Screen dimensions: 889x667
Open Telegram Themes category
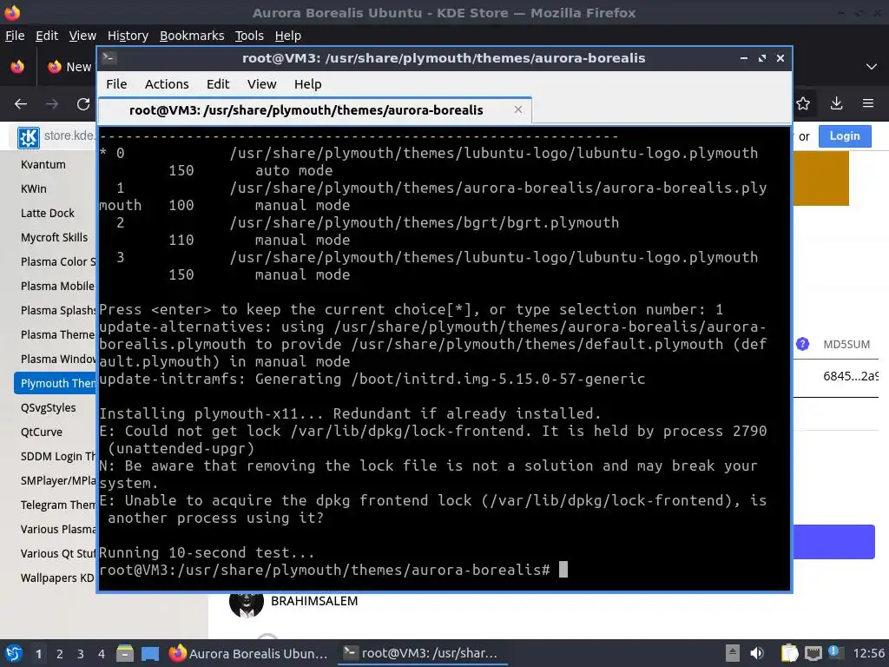pos(58,505)
